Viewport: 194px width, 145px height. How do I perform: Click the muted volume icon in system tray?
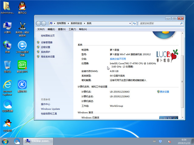pos(169,142)
